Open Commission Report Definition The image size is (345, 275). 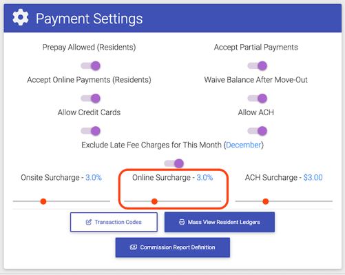pos(173,247)
